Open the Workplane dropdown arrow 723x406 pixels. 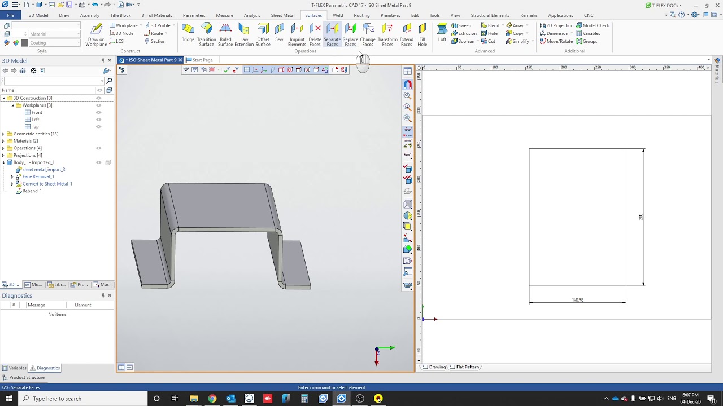click(x=141, y=25)
